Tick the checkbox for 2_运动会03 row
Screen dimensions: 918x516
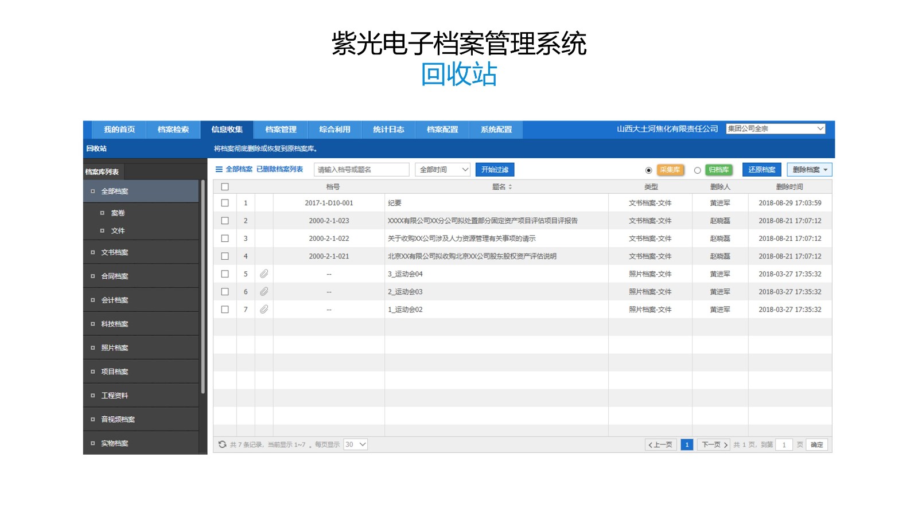225,292
